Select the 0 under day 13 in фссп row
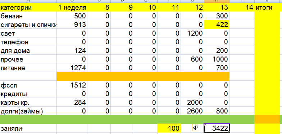This screenshot has height=134, width=282. point(217,85)
